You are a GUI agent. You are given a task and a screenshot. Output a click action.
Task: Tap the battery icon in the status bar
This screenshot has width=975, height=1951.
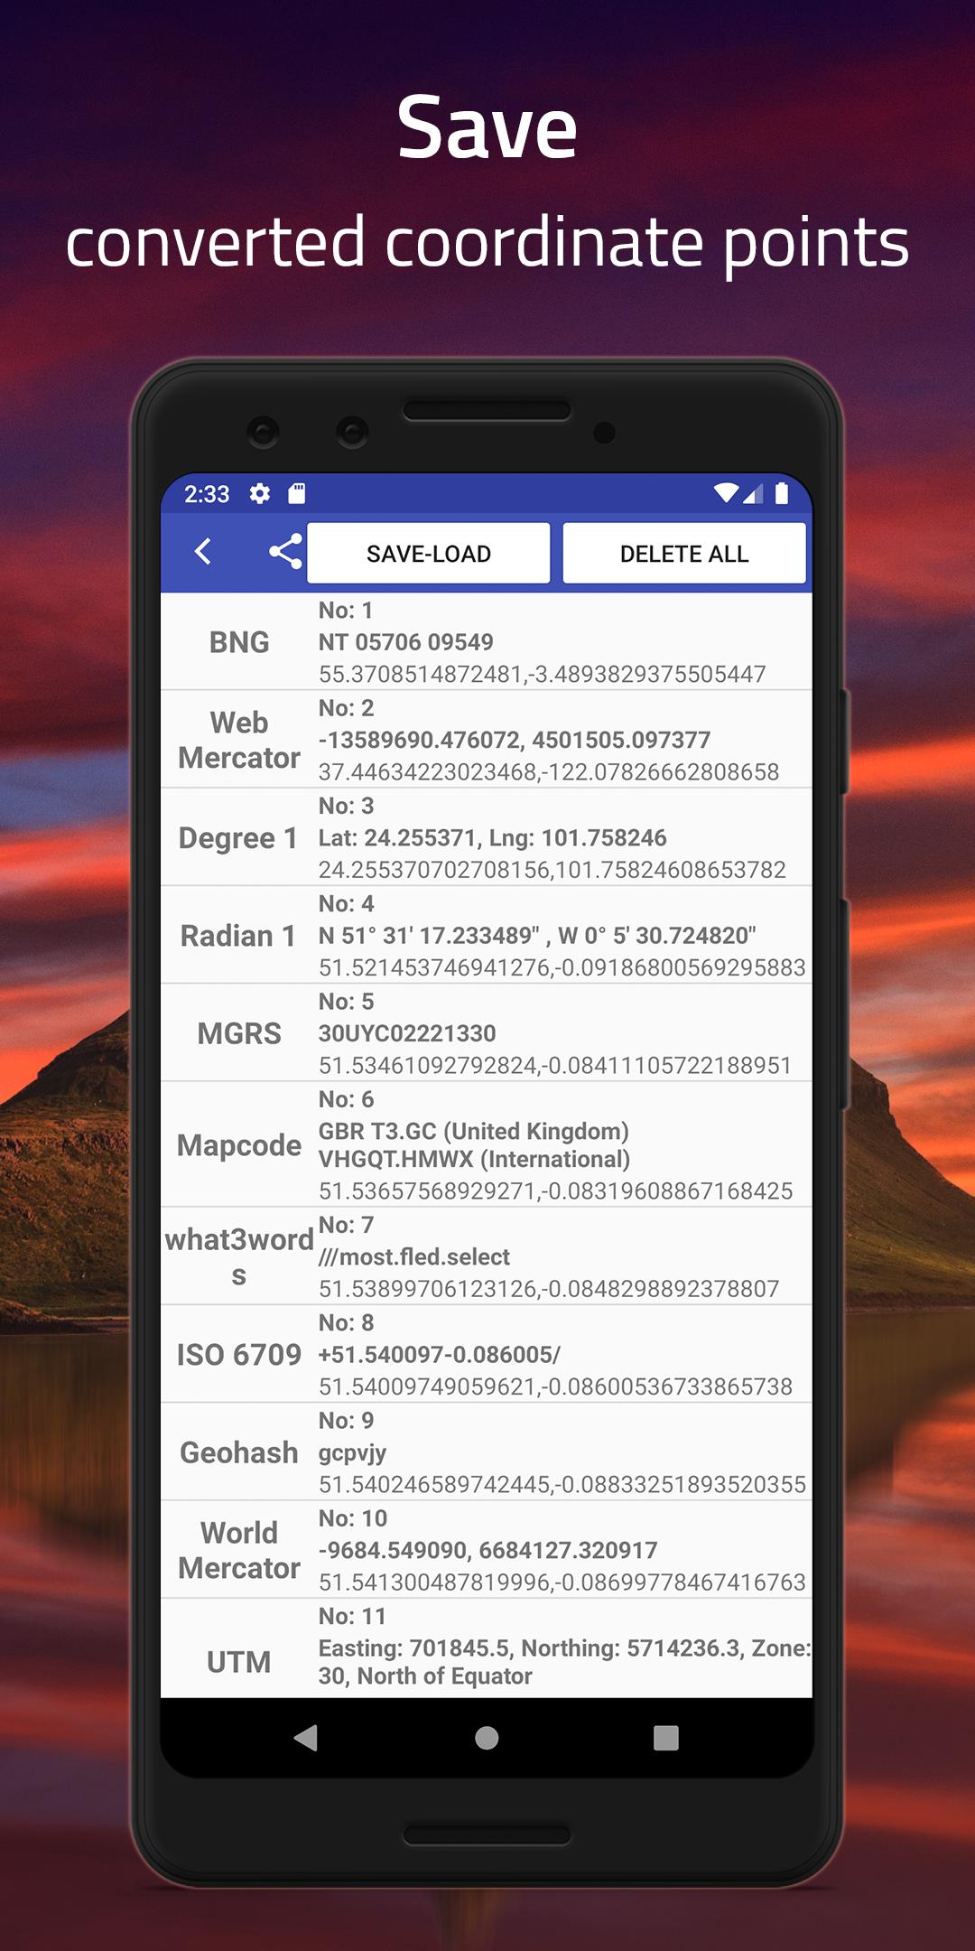(x=782, y=493)
